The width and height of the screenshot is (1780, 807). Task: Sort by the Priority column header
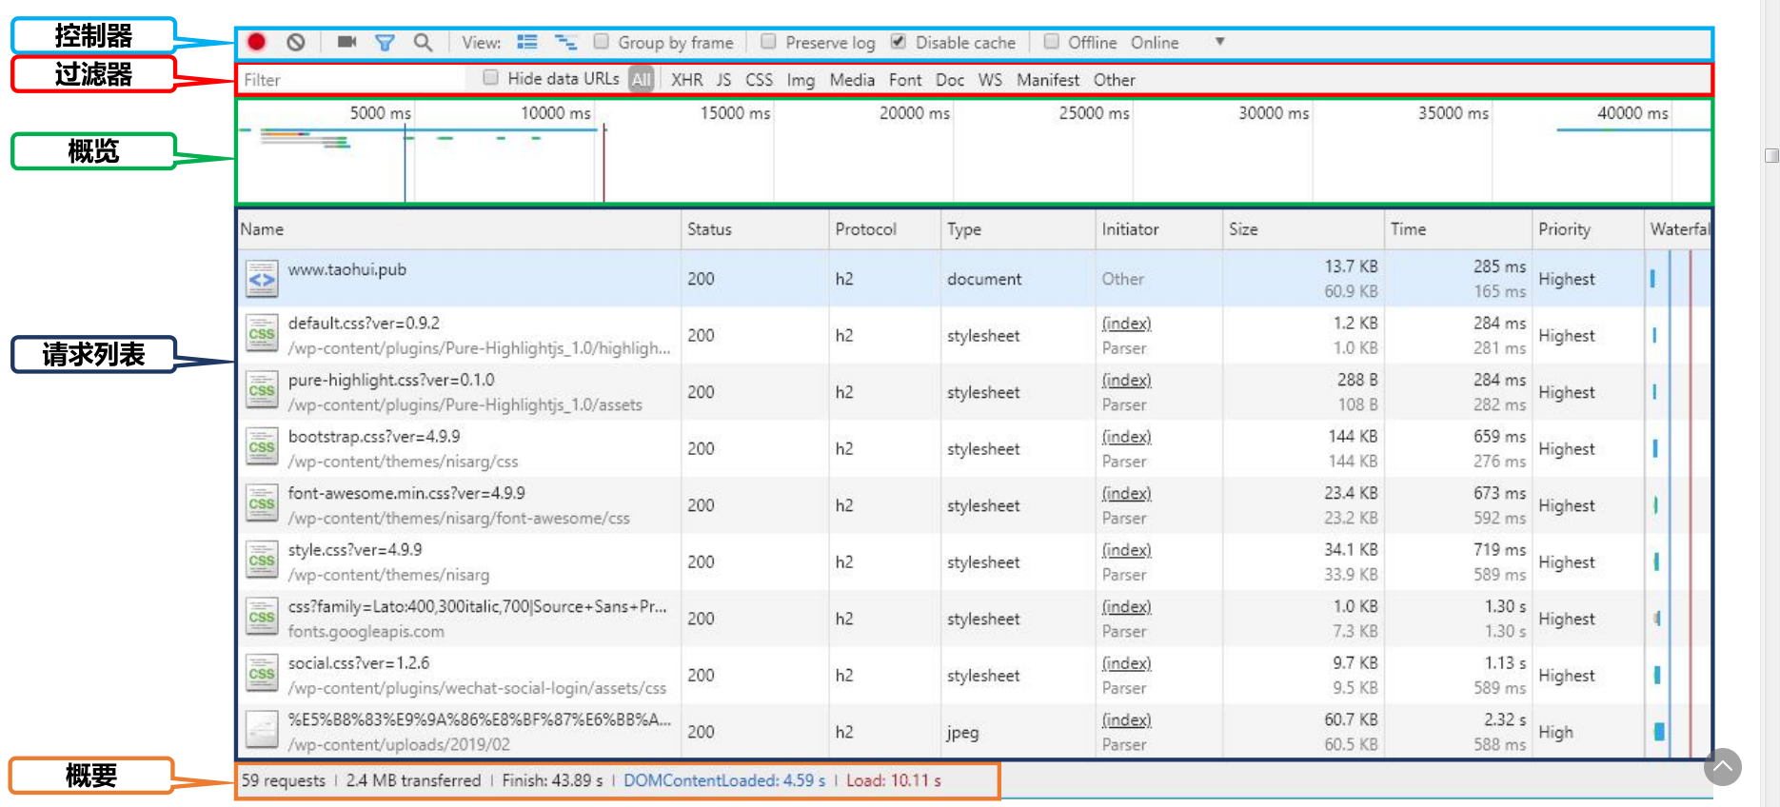pos(1588,229)
